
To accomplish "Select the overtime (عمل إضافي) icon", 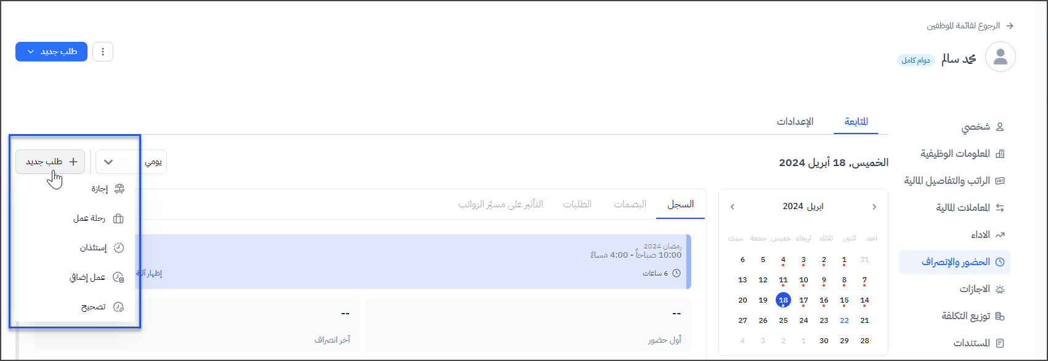I will point(119,277).
